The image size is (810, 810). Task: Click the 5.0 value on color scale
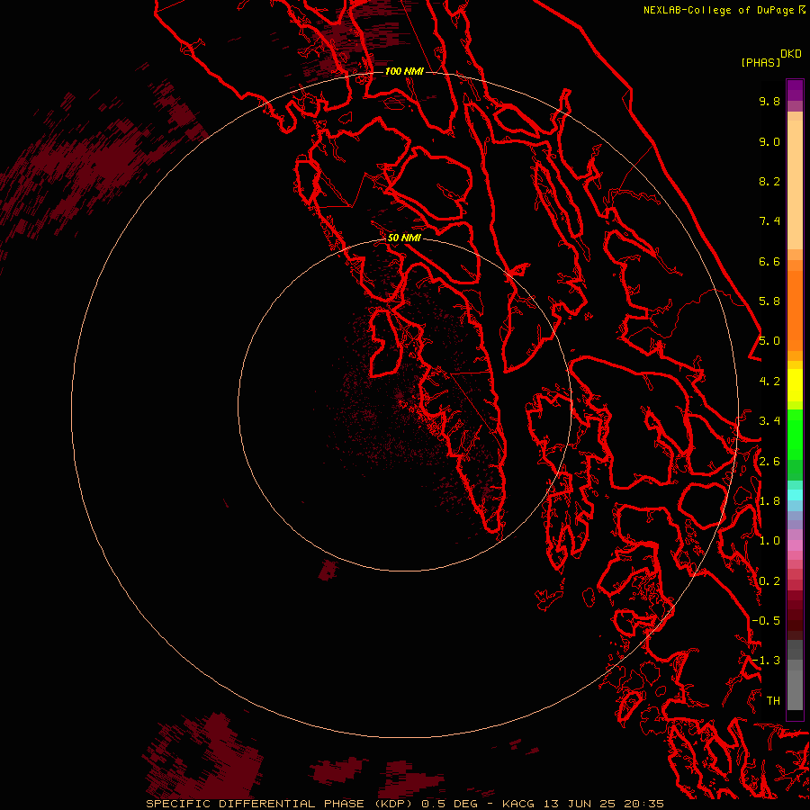[769, 341]
